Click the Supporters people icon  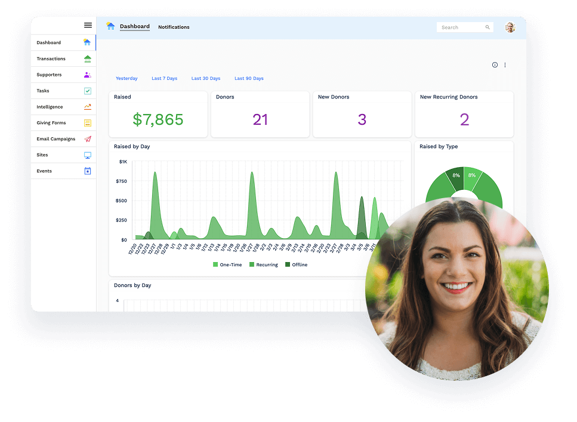click(87, 75)
